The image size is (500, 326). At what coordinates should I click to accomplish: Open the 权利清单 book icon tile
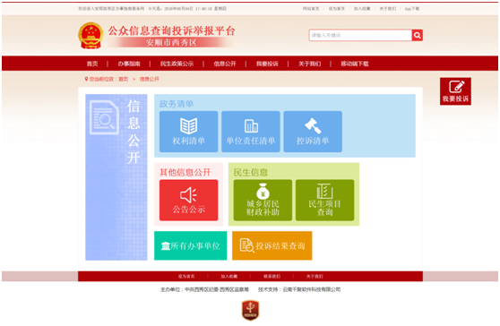(188, 132)
